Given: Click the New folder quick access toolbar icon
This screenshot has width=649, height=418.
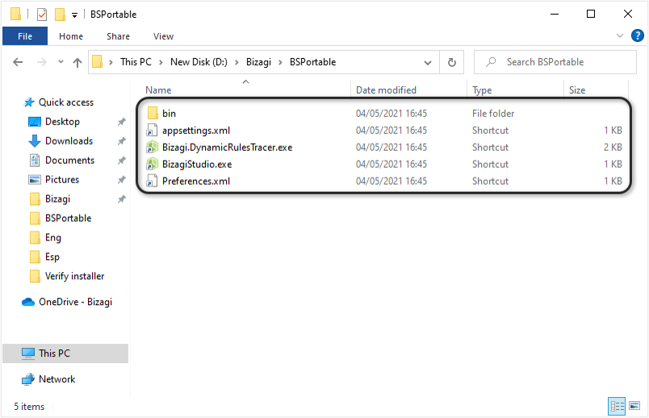Looking at the screenshot, I should (60, 15).
